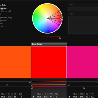This screenshot has width=98, height=98.
Task: Click the red swatch HSV hue field showing 0
Action: pyautogui.click(x=45, y=94)
